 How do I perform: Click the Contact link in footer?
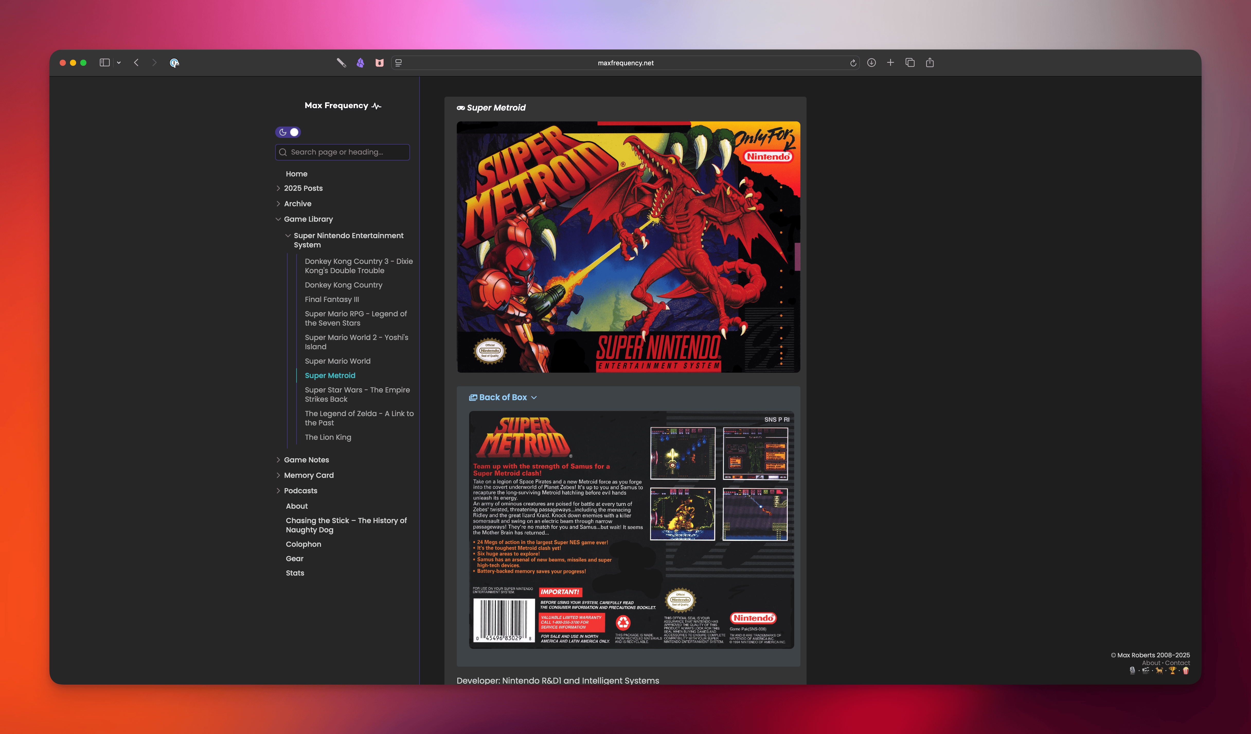coord(1177,663)
